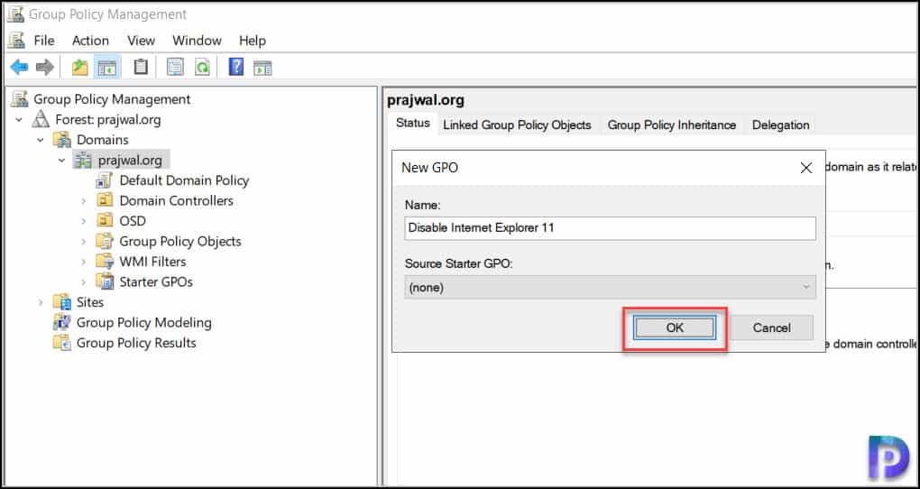The image size is (920, 489).
Task: Expand the Group Policy Objects node
Action: 83,241
